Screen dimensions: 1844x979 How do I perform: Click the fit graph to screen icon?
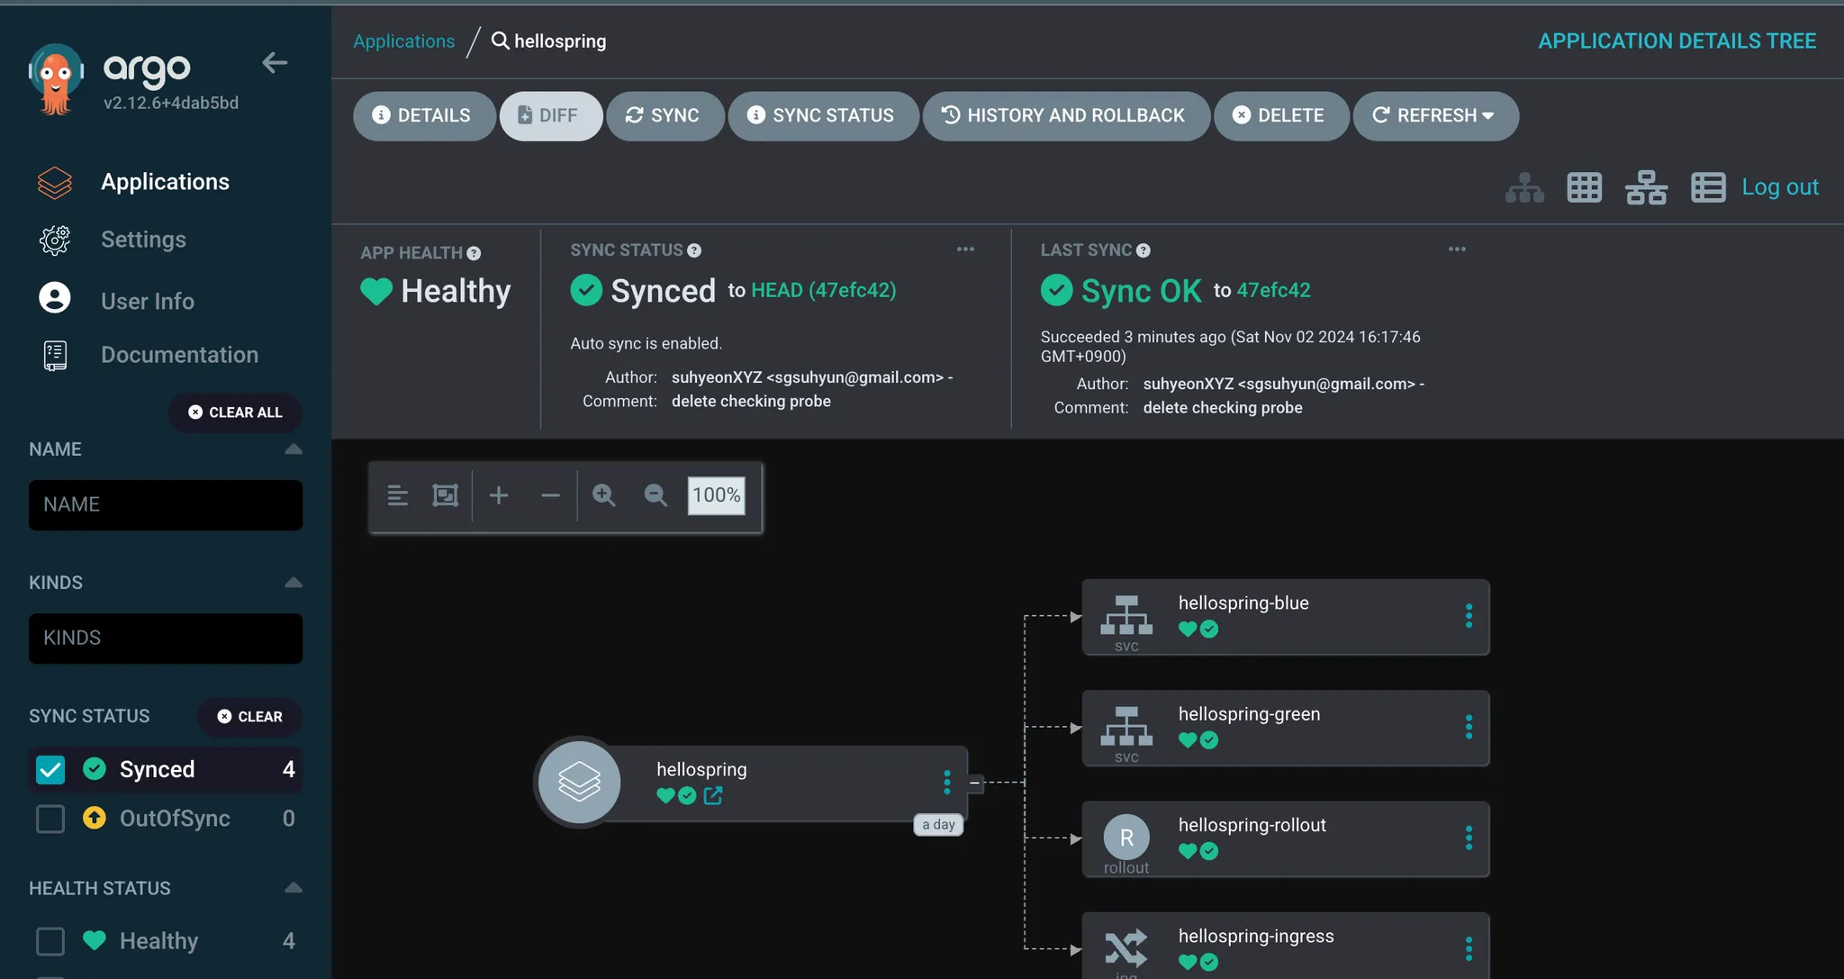point(446,495)
